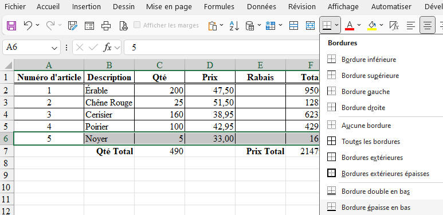Open the Undo history dropdown arrow
The height and width of the screenshot is (215, 443).
coord(38,25)
